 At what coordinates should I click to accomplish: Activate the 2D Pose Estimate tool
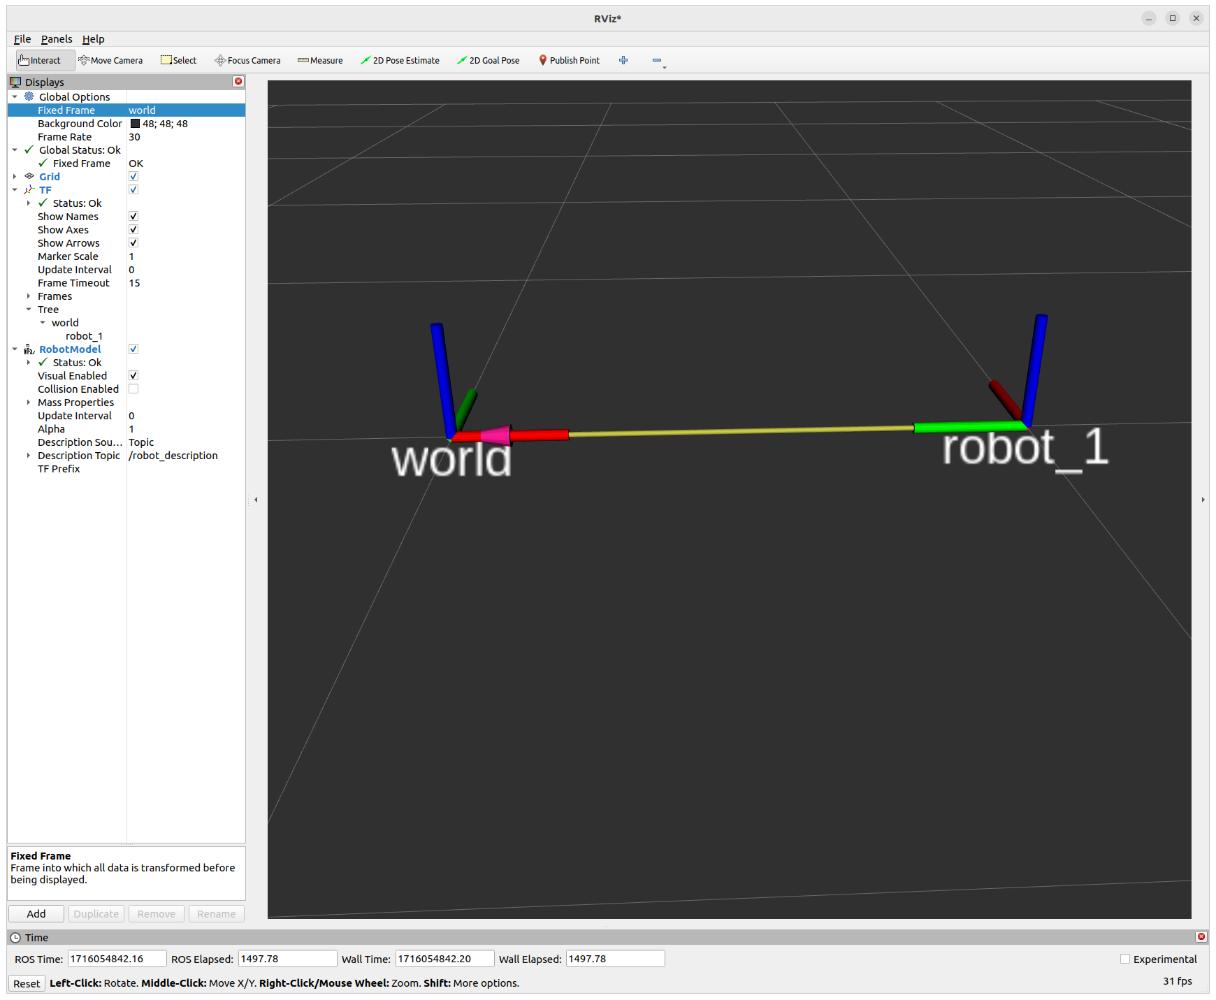point(400,60)
